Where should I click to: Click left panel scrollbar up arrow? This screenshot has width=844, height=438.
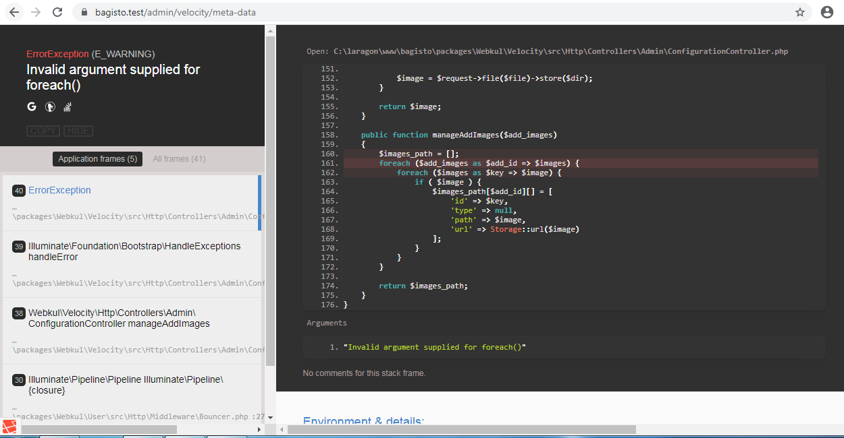click(271, 30)
